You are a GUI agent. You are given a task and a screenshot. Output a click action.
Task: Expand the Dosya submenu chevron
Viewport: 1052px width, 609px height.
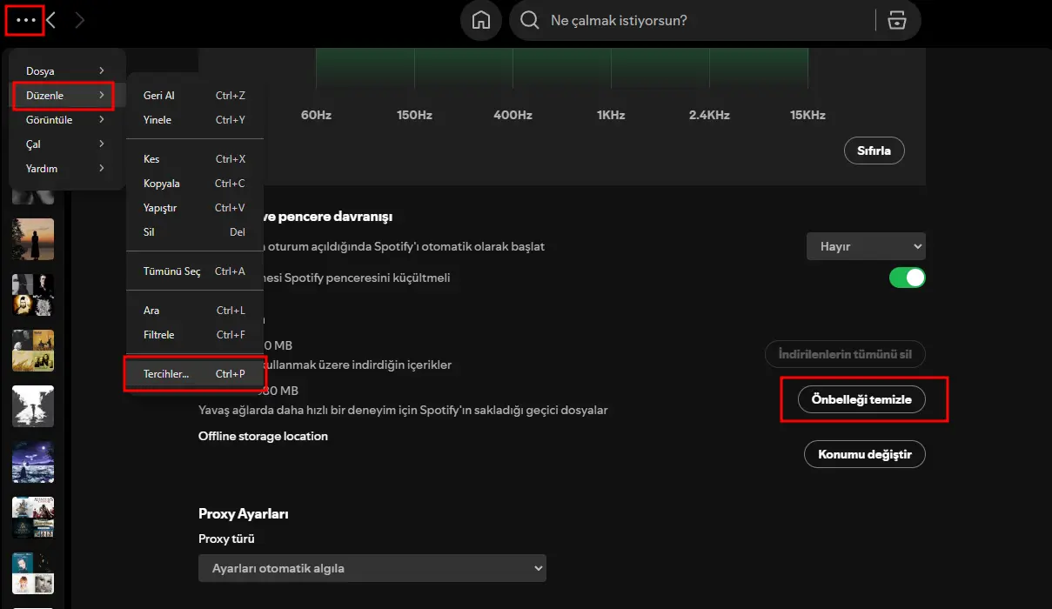click(x=102, y=71)
